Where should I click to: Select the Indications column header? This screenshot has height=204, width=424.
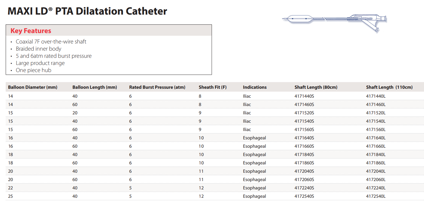255,87
